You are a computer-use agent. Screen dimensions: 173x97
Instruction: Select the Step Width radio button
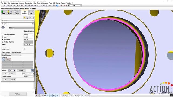[2, 40]
